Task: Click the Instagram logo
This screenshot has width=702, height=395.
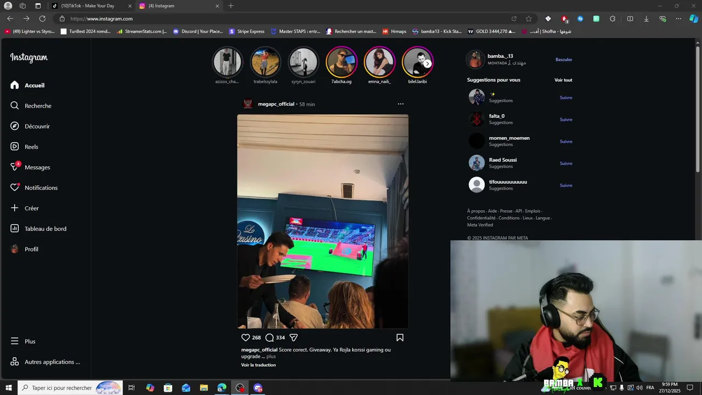Action: click(x=29, y=58)
